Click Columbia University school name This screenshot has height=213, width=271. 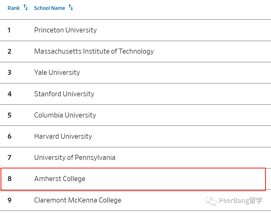(65, 115)
